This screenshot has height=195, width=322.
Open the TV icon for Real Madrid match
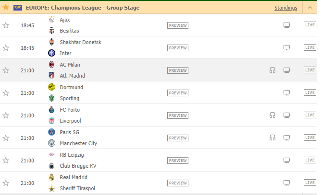(287, 183)
